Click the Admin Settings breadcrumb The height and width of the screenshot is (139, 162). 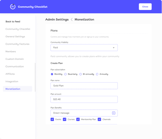click(57, 19)
